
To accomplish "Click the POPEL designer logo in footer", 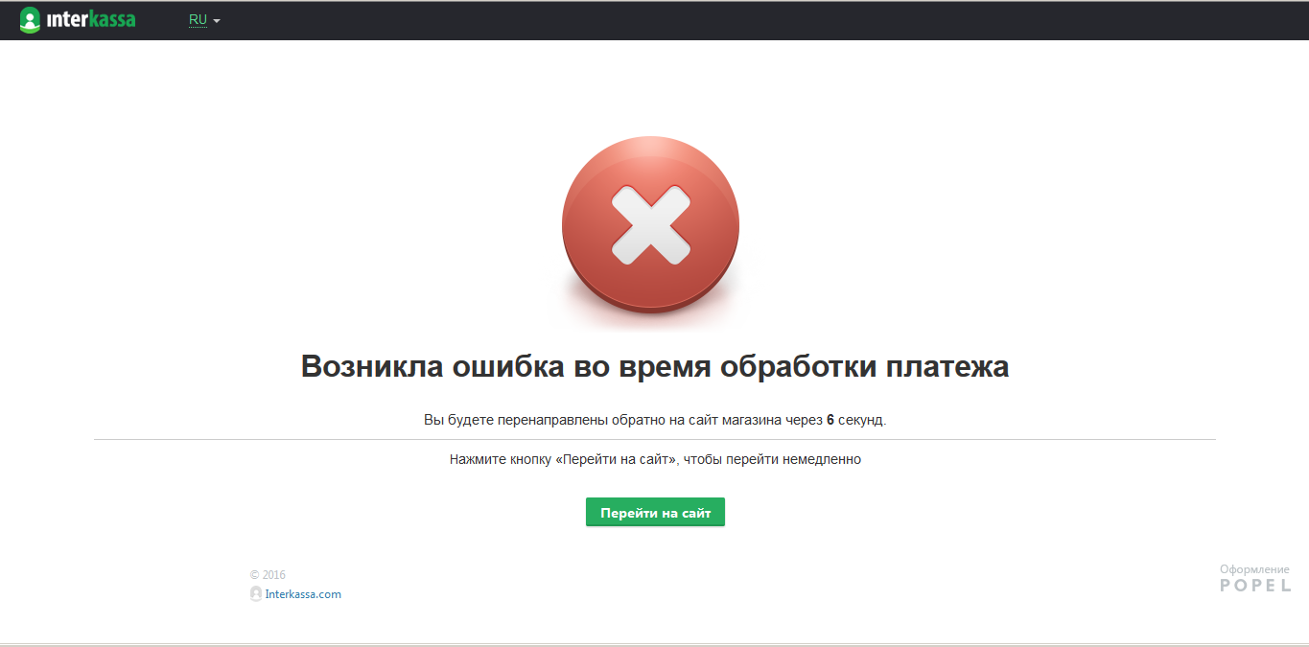I will point(1255,586).
